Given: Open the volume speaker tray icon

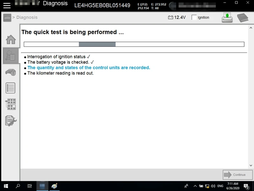Looking at the screenshot, I should tap(213, 186).
